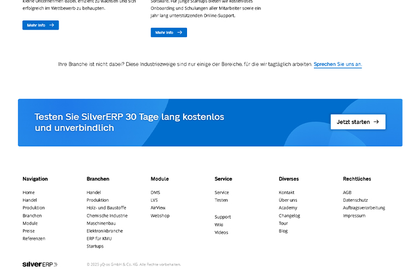Open Branchen link in Navigation list

click(x=32, y=215)
